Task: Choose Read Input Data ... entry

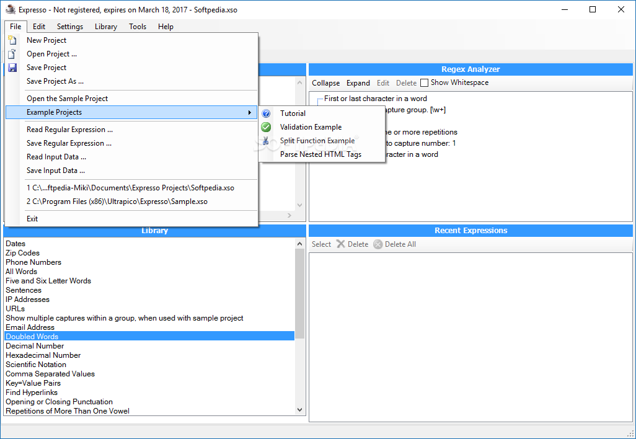Action: click(132, 157)
